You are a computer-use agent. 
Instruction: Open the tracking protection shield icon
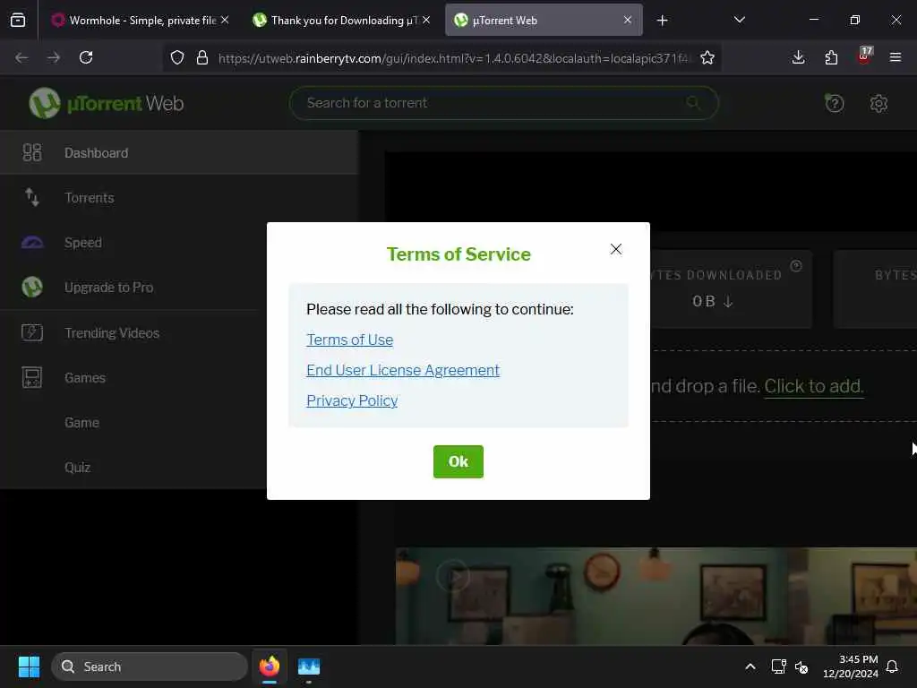[x=177, y=57]
